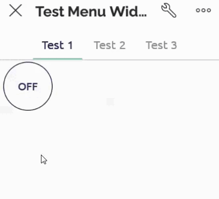The image size is (219, 199).
Task: Open the Test 2 menu page
Action: tap(109, 45)
